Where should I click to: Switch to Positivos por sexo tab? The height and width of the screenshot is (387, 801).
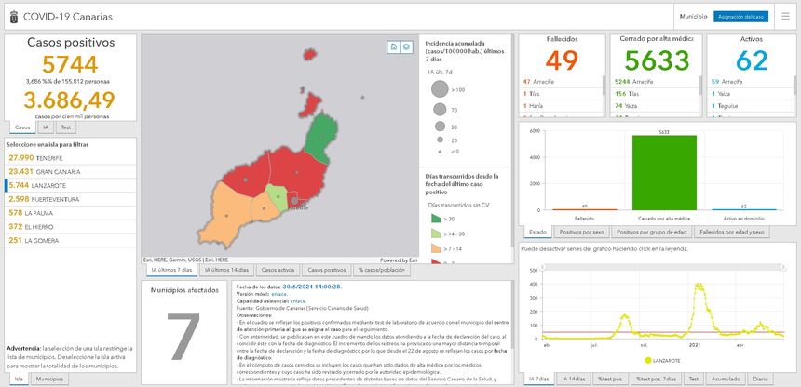click(x=581, y=232)
